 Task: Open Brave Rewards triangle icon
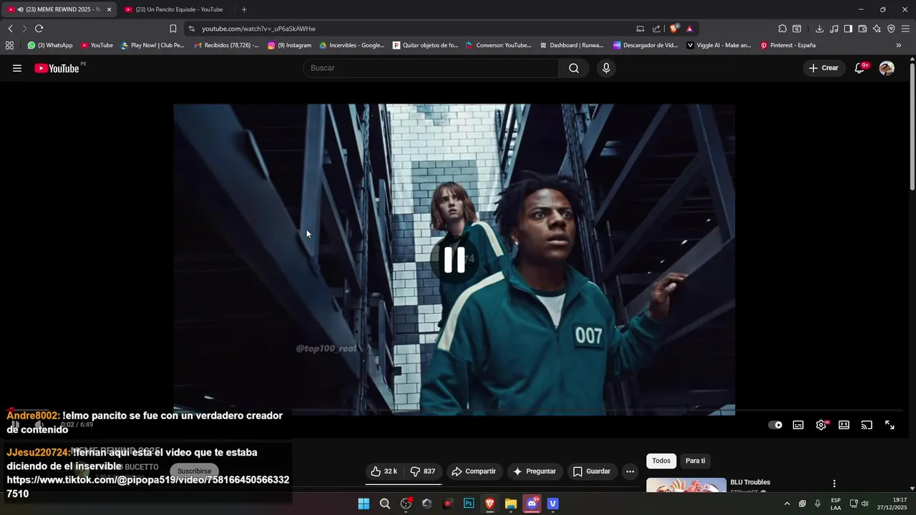click(x=689, y=29)
